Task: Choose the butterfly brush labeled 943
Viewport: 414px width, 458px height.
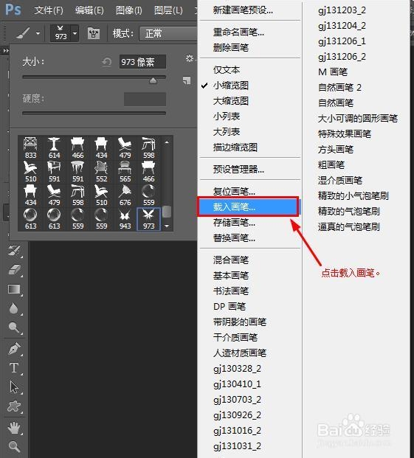Action: 125,219
